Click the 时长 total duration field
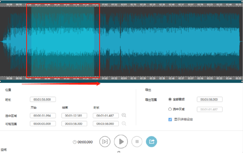 click(43, 99)
